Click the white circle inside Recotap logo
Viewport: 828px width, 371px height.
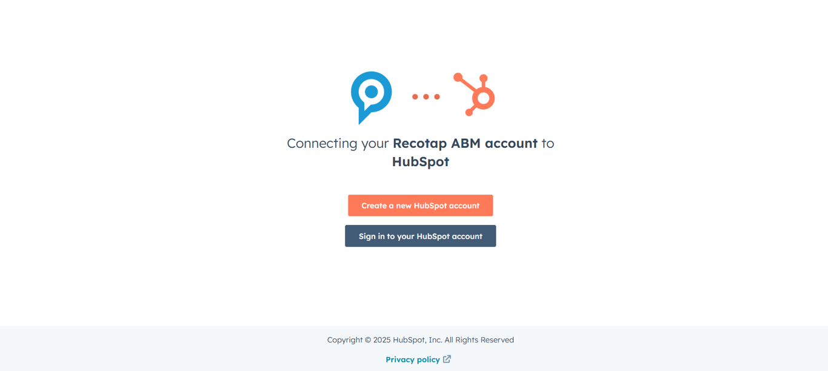(372, 93)
